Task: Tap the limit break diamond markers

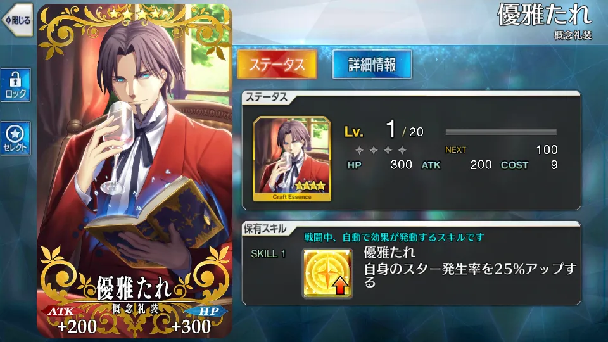Action: 381,149
